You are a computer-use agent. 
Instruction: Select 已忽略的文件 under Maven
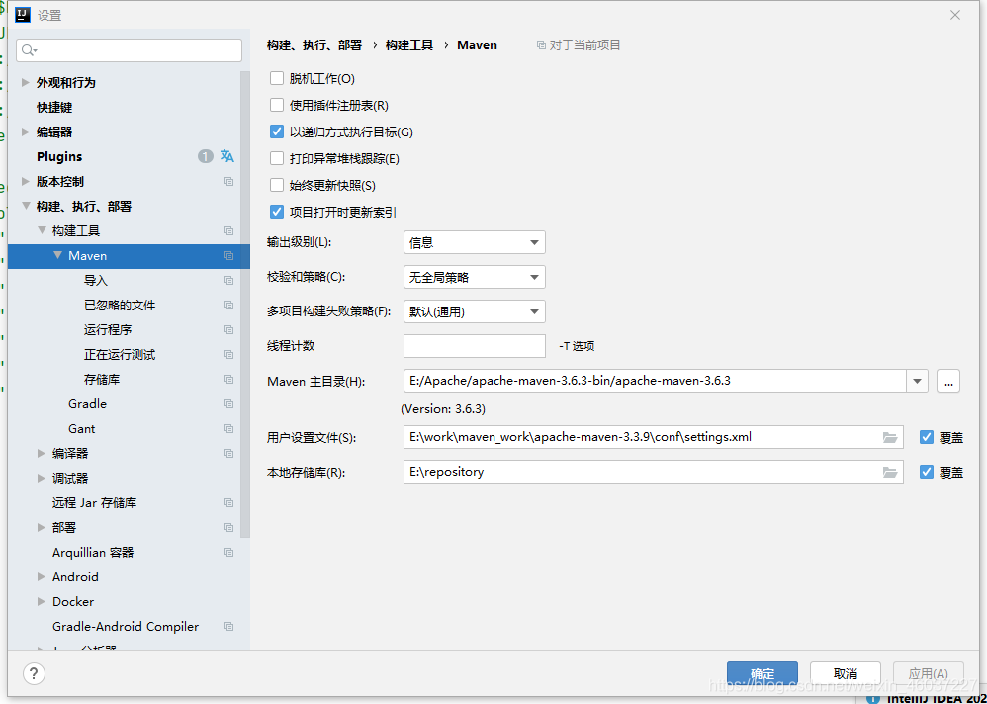pos(120,306)
